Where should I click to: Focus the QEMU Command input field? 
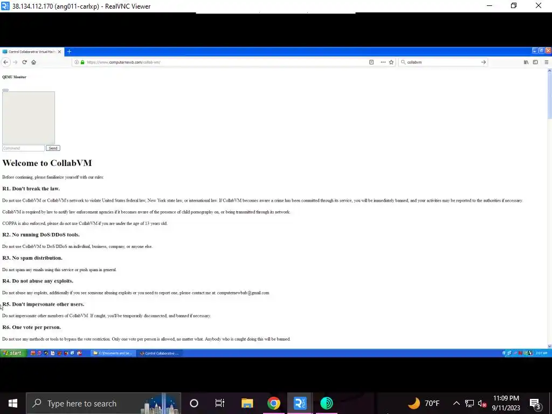tap(23, 148)
